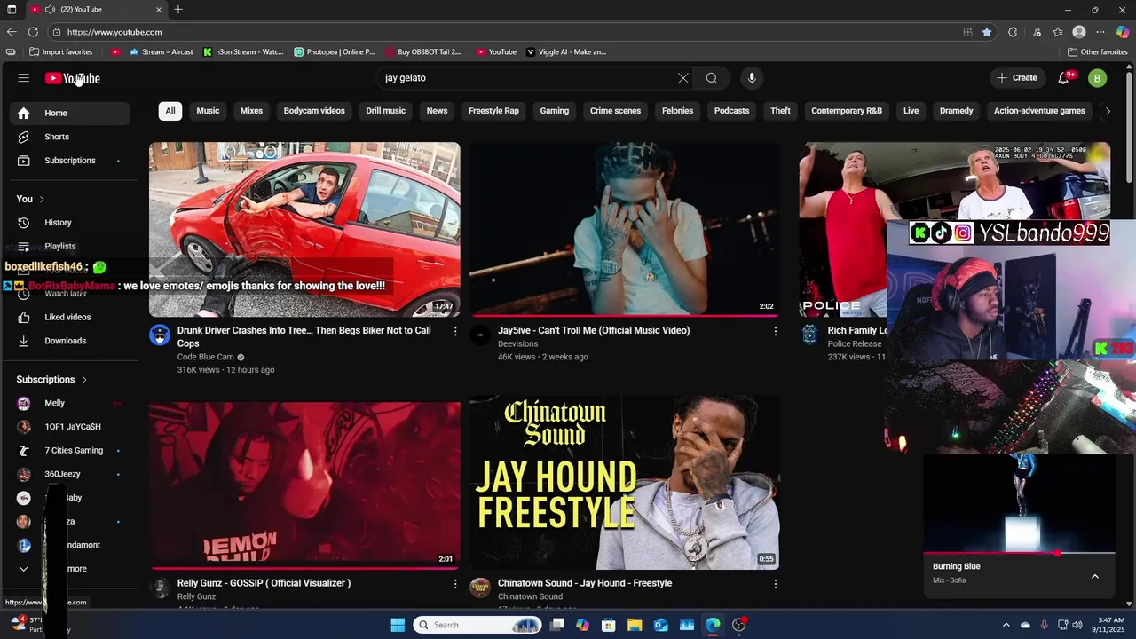Open History in the sidebar

(70, 223)
